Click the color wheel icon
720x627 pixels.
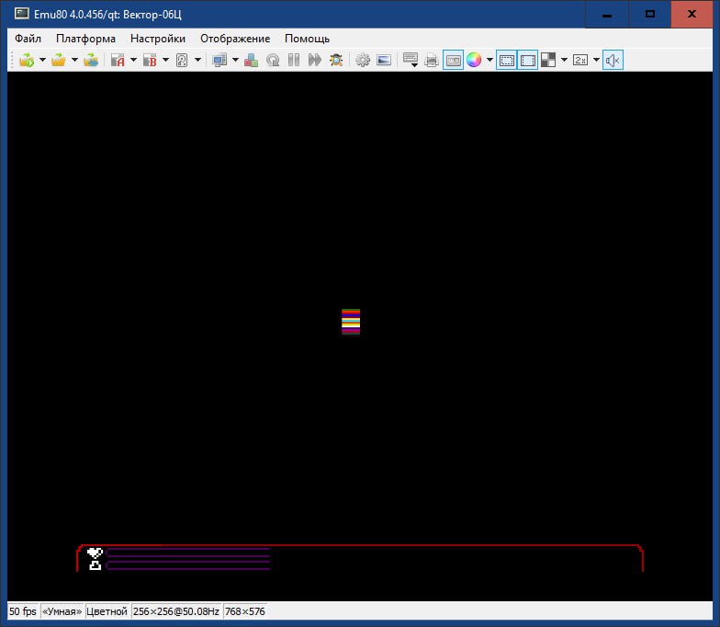click(474, 61)
